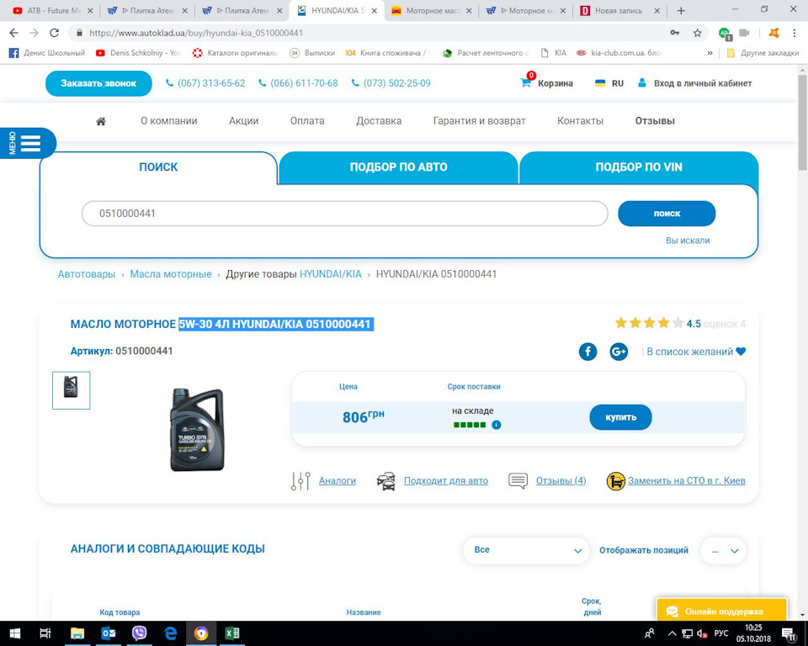The image size is (808, 646).
Task: Go back with browser back arrow
Action: [x=14, y=33]
